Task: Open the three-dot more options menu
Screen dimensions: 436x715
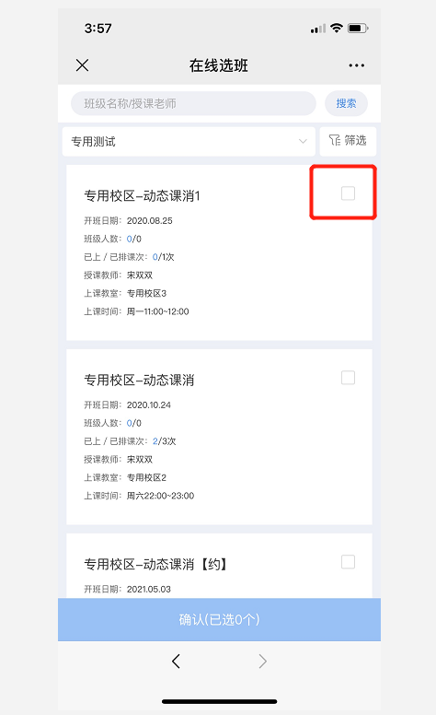Action: [x=356, y=65]
